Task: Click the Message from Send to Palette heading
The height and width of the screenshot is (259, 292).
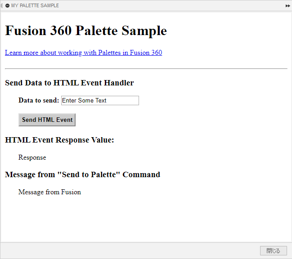Action: (82, 174)
